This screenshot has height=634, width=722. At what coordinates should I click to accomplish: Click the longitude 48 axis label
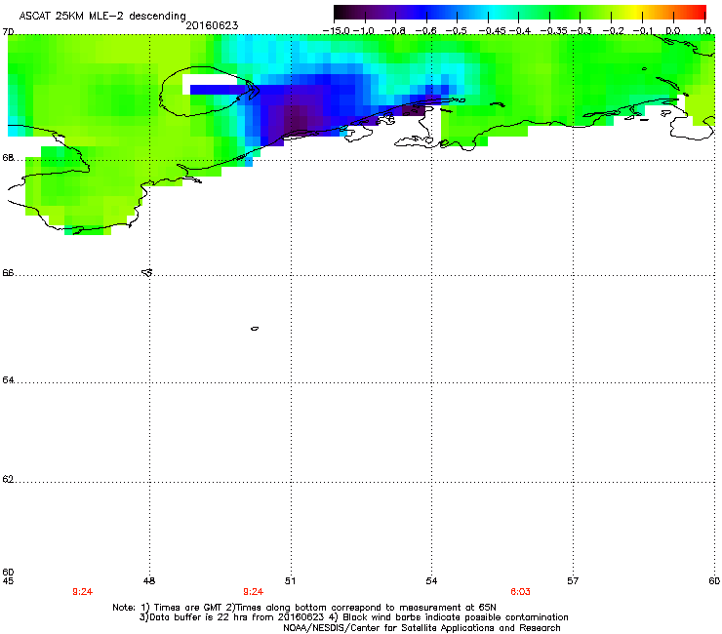[149, 581]
